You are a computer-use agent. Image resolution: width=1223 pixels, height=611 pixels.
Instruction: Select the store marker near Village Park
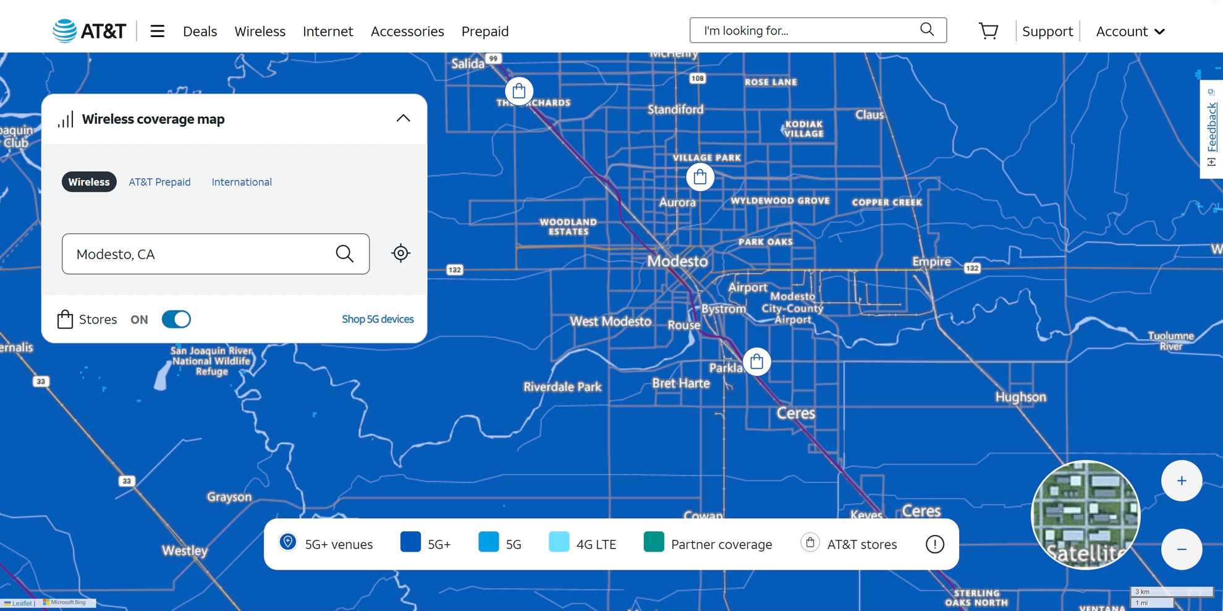point(700,177)
